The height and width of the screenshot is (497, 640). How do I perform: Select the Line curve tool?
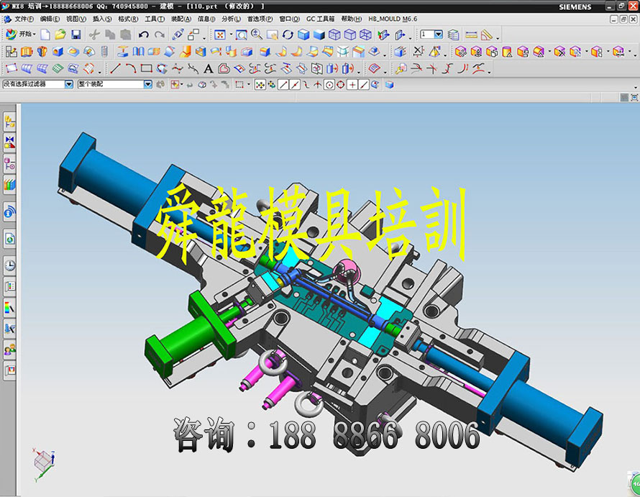coord(116,68)
